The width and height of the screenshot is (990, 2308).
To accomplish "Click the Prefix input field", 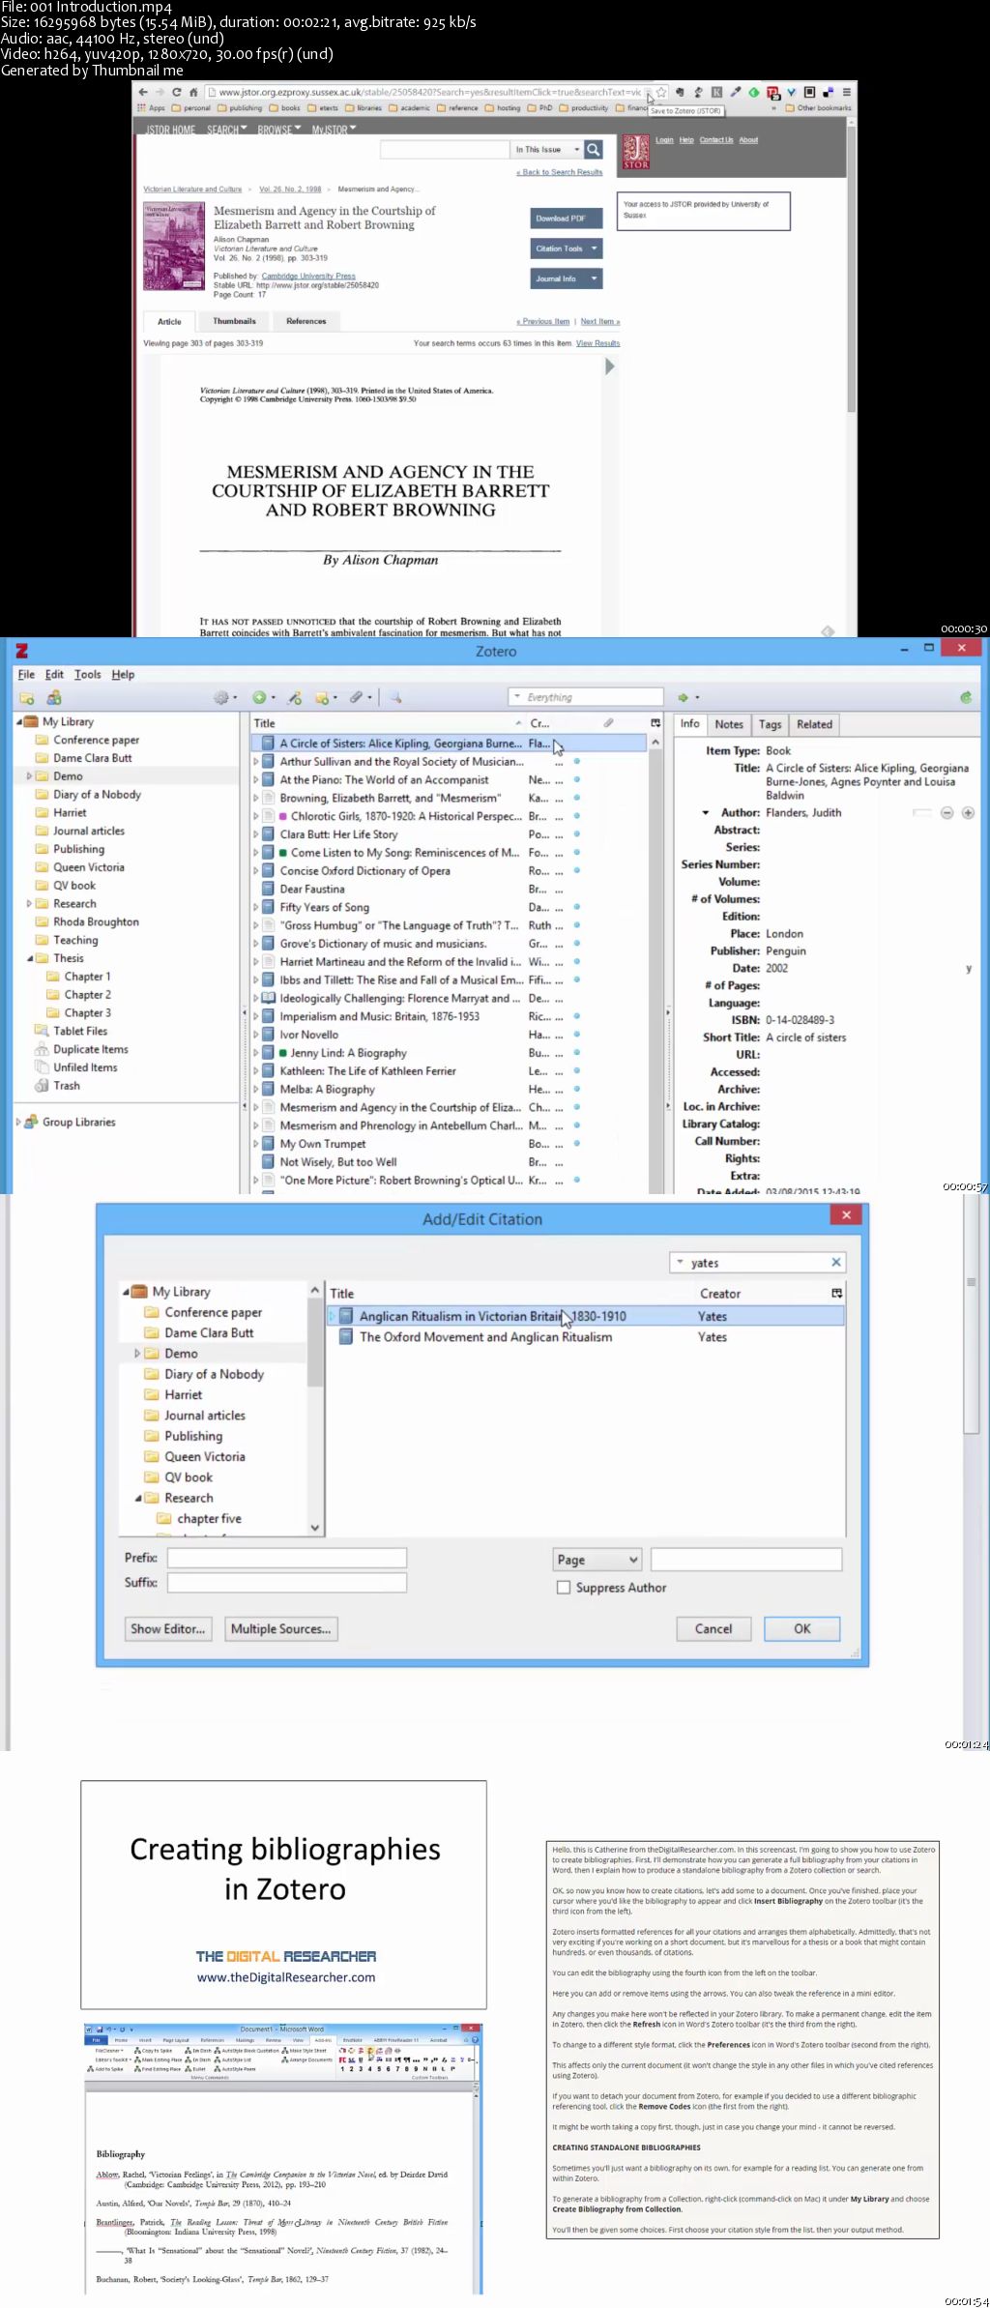I will coord(287,1558).
